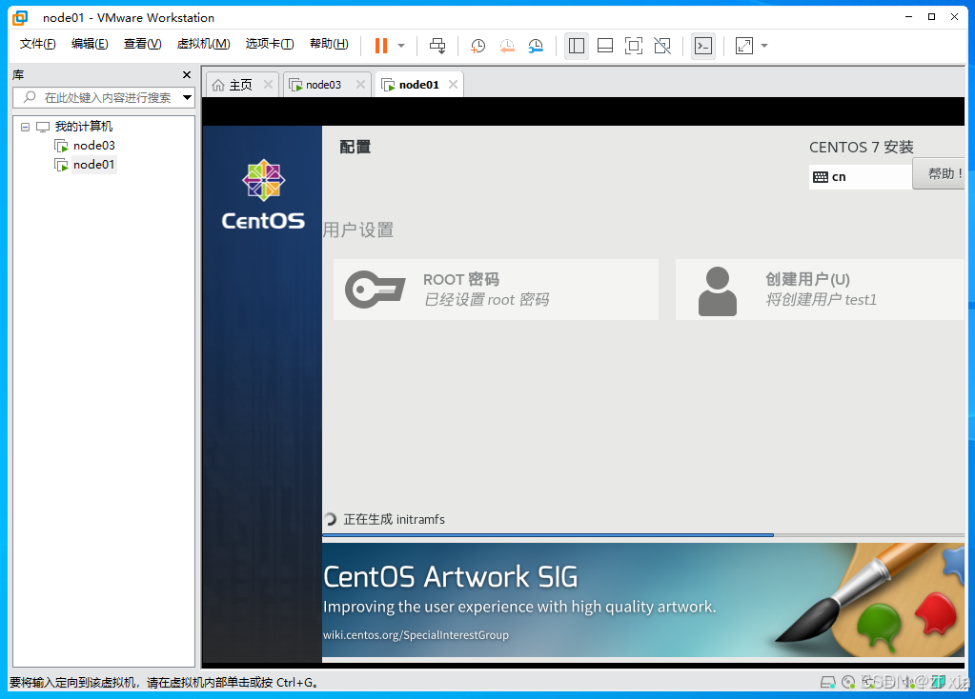
Task: Select 我的计算机 in the library tree
Action: [x=83, y=126]
